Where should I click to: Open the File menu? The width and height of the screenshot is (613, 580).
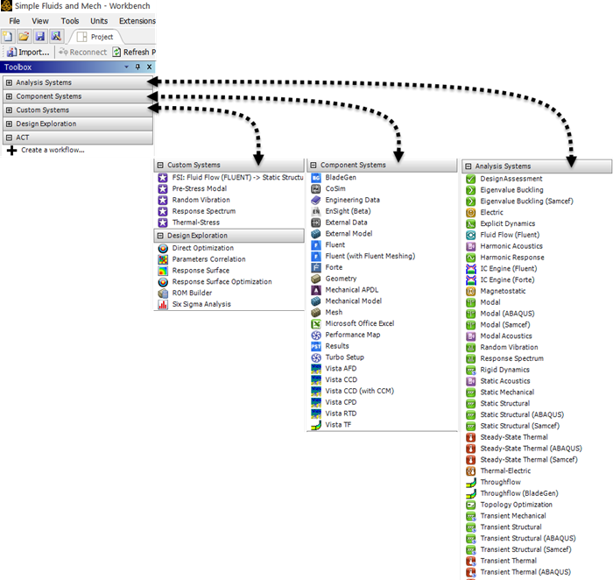15,21
